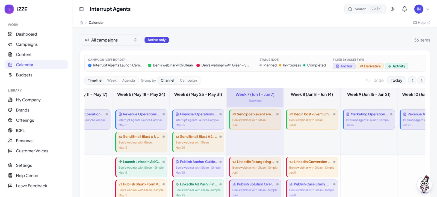Screen dimensions: 437x197
Task: Group by Channel
Action: (167, 81)
